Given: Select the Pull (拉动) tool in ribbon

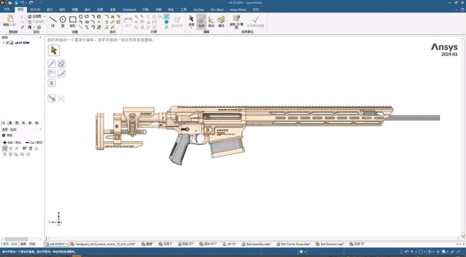Looking at the screenshot, I should [201, 21].
